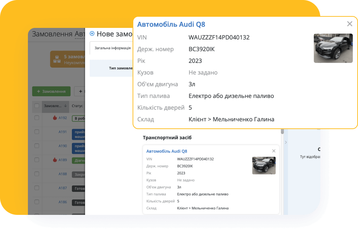
Task: Open order A191 link
Action: coord(62,132)
